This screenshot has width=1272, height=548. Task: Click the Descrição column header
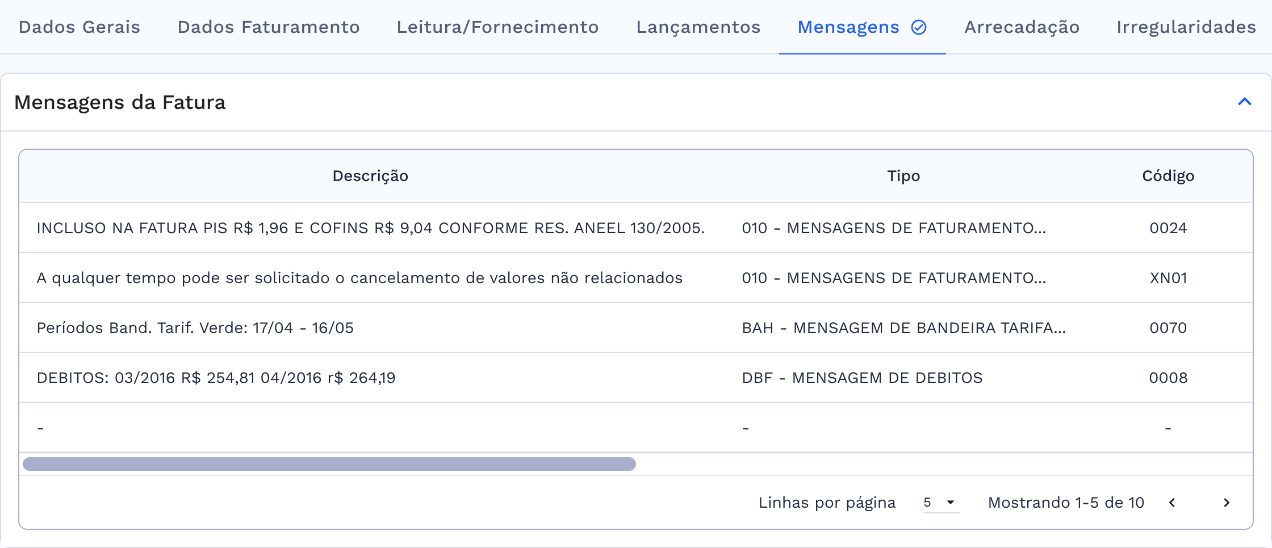370,176
